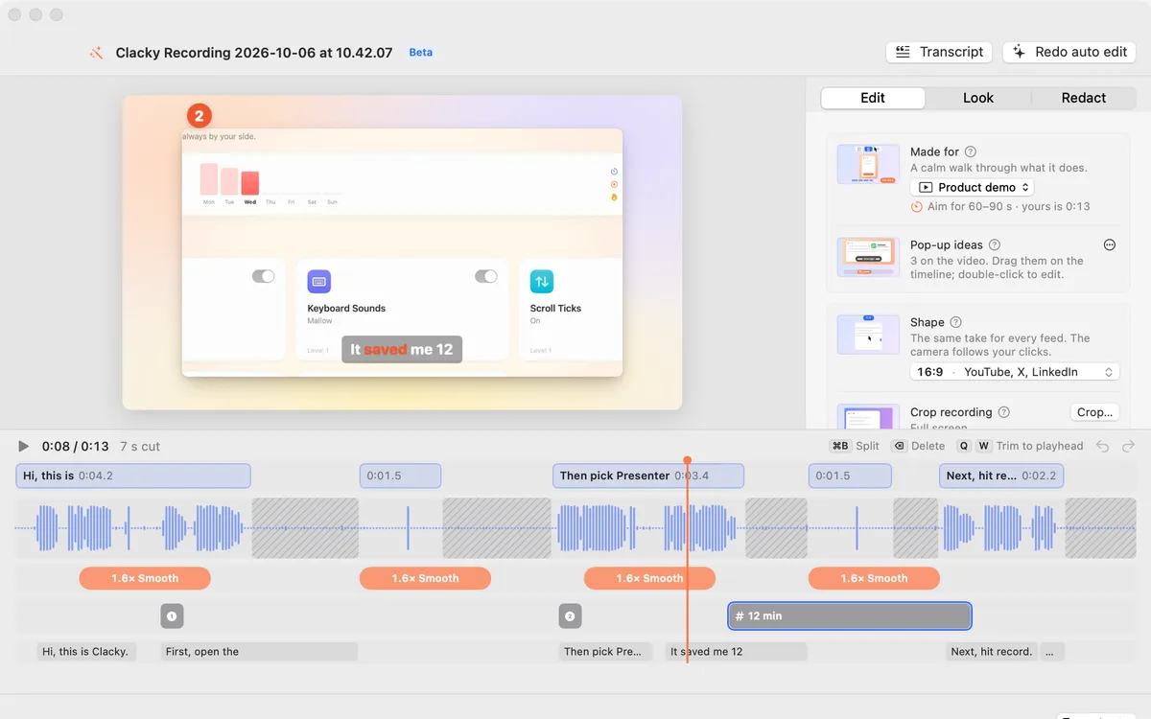Viewport: 1151px width, 719px height.
Task: Open the Transcript panel
Action: [939, 52]
